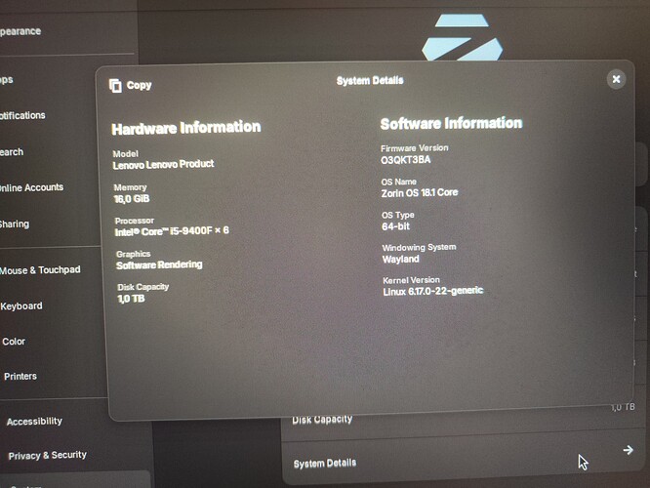The image size is (650, 488).
Task: Click the 'Zorin OS 18.1 Core' OS name
Action: click(x=420, y=193)
